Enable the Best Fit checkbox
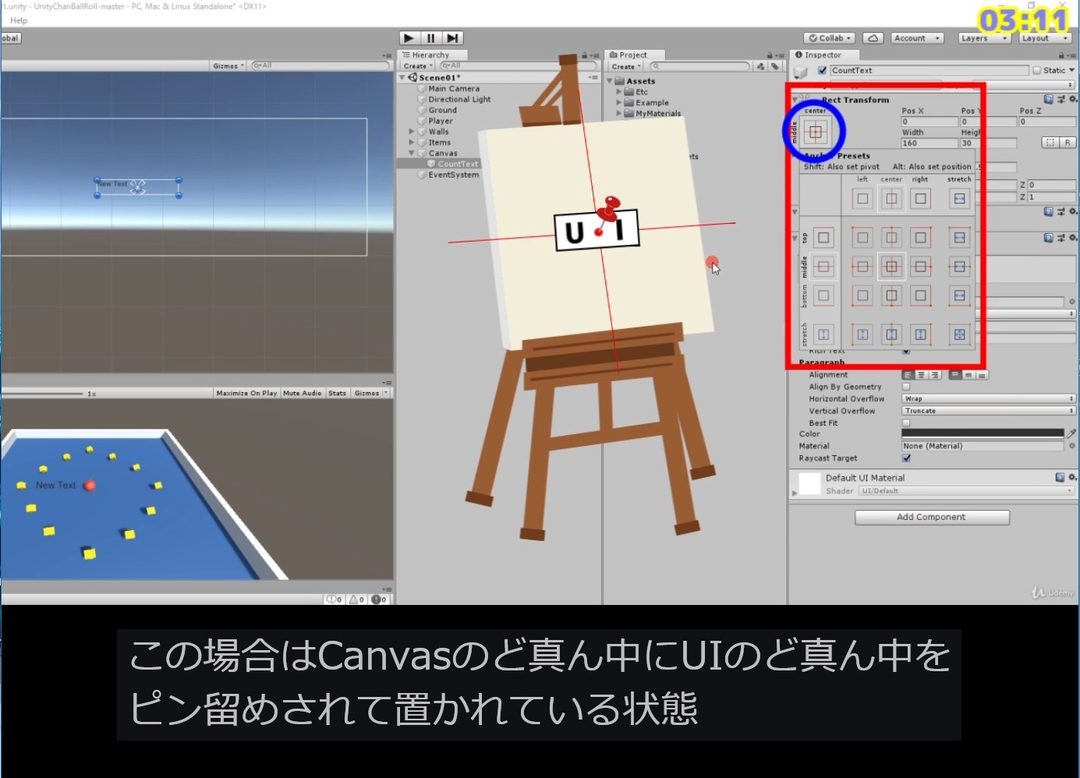 (x=906, y=423)
